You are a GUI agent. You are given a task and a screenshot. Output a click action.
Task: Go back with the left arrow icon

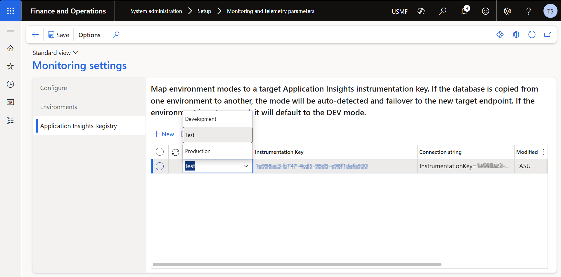coord(35,35)
